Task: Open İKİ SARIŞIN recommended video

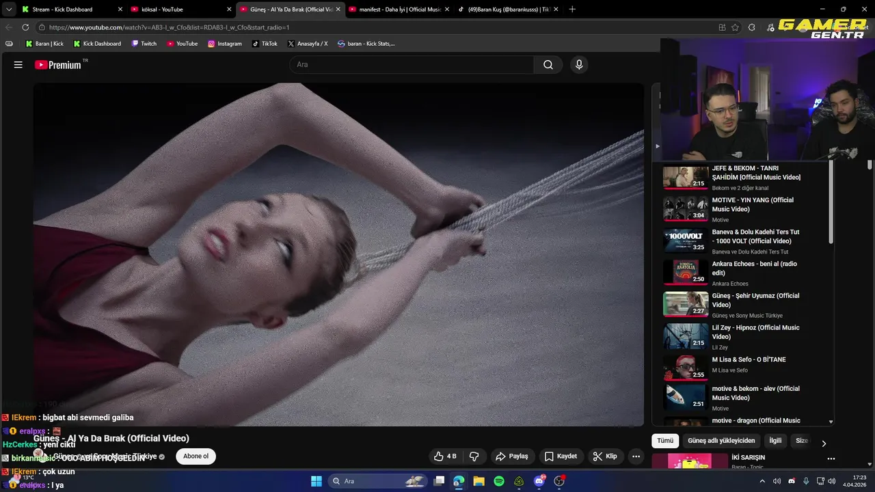Action: click(749, 457)
